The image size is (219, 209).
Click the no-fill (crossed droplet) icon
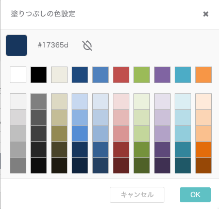87,45
